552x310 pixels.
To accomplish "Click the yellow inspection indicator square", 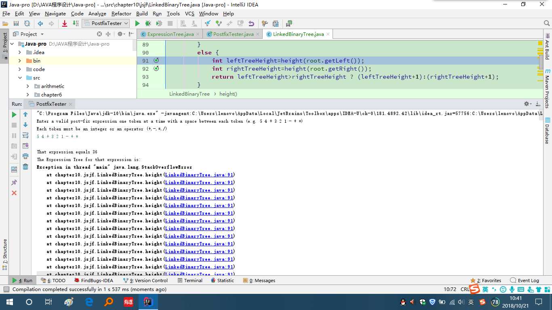I will [540, 43].
